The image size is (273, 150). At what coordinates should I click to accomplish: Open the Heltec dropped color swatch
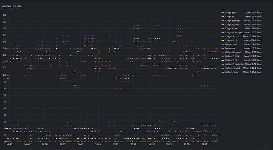pyautogui.click(x=223, y=52)
